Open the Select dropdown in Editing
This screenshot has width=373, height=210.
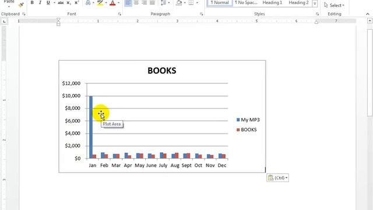[334, 5]
